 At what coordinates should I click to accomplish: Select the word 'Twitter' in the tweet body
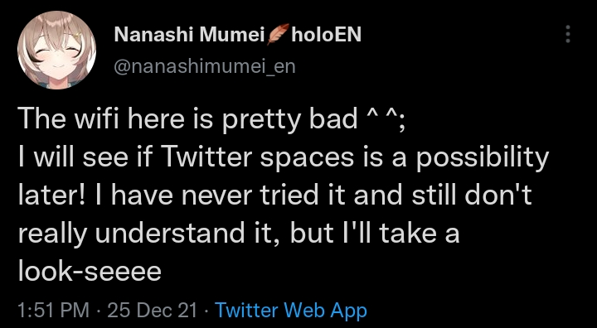pos(206,157)
